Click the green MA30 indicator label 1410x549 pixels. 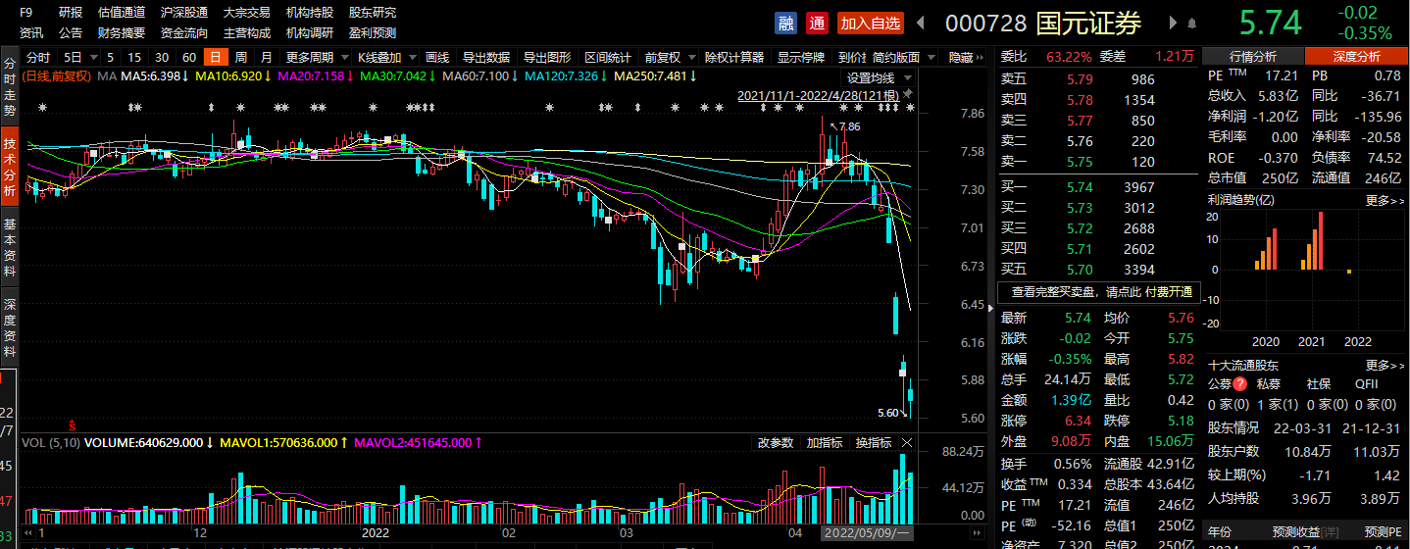396,75
